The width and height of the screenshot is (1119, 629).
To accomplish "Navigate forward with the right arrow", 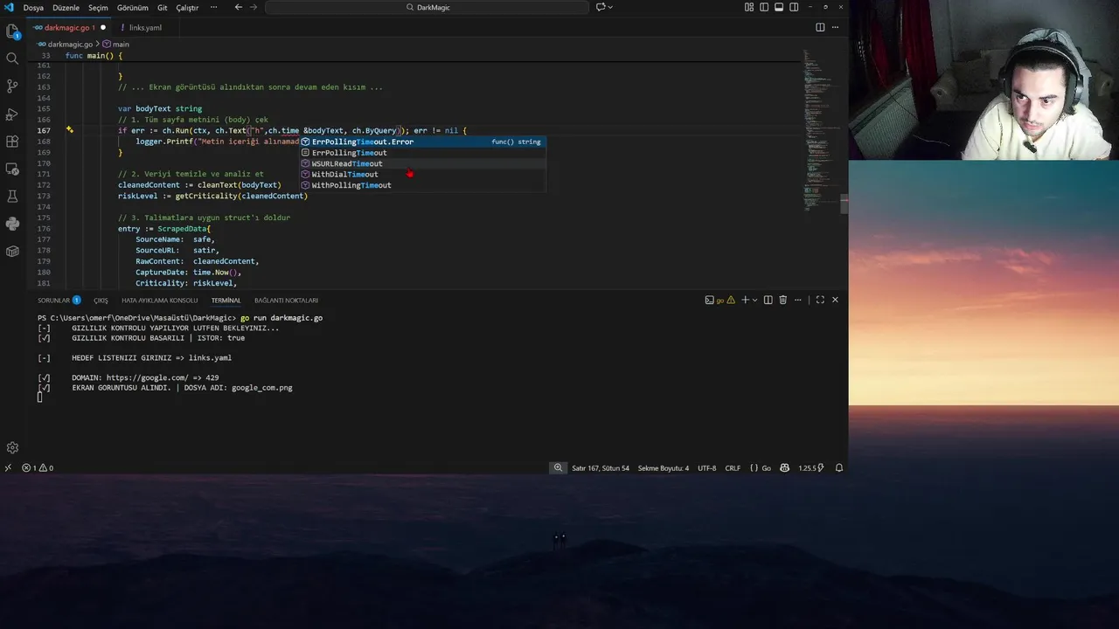I will coord(254,7).
